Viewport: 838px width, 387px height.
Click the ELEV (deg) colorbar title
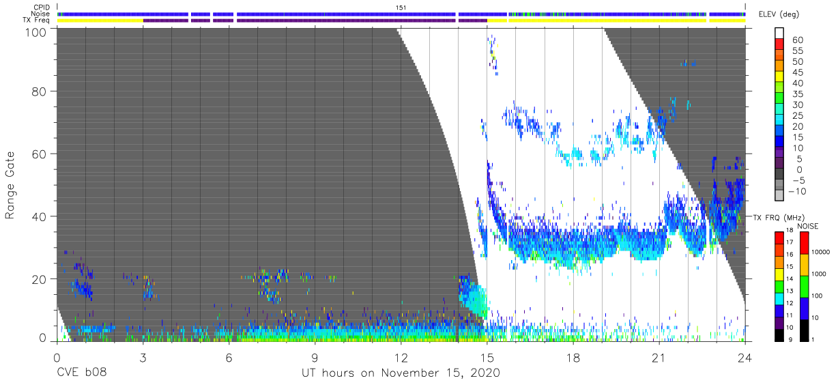(779, 15)
